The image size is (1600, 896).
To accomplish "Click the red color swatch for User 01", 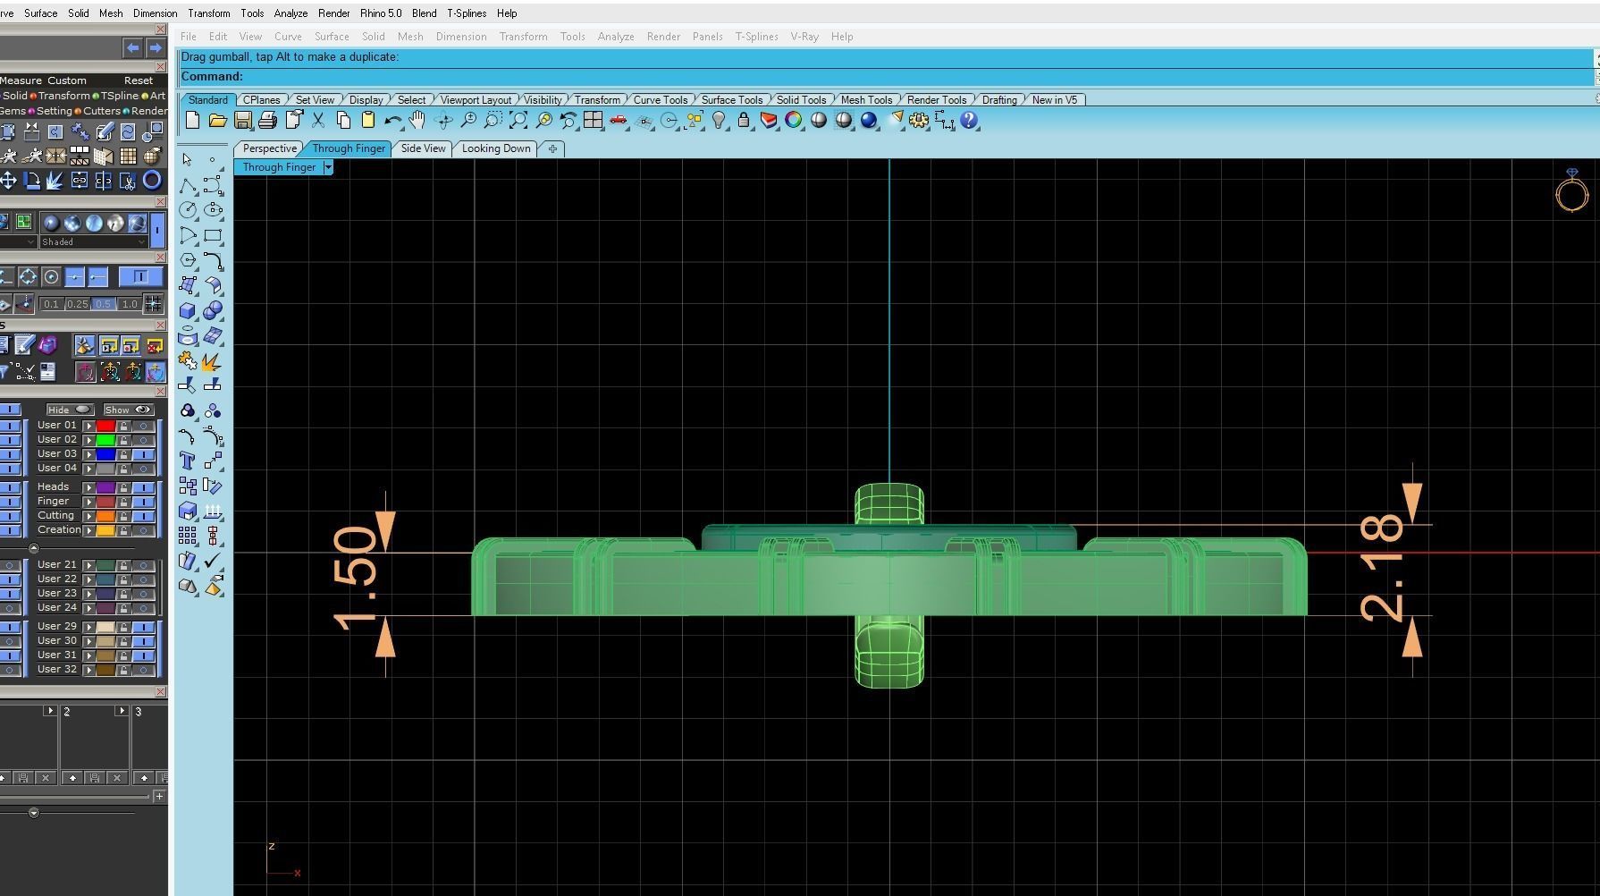I will [105, 426].
